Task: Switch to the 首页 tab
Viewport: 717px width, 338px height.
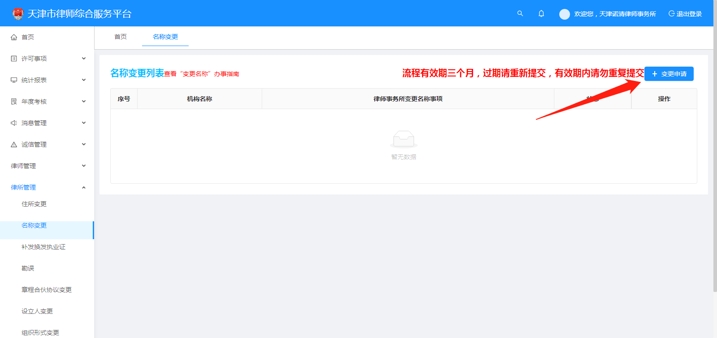Action: tap(121, 37)
